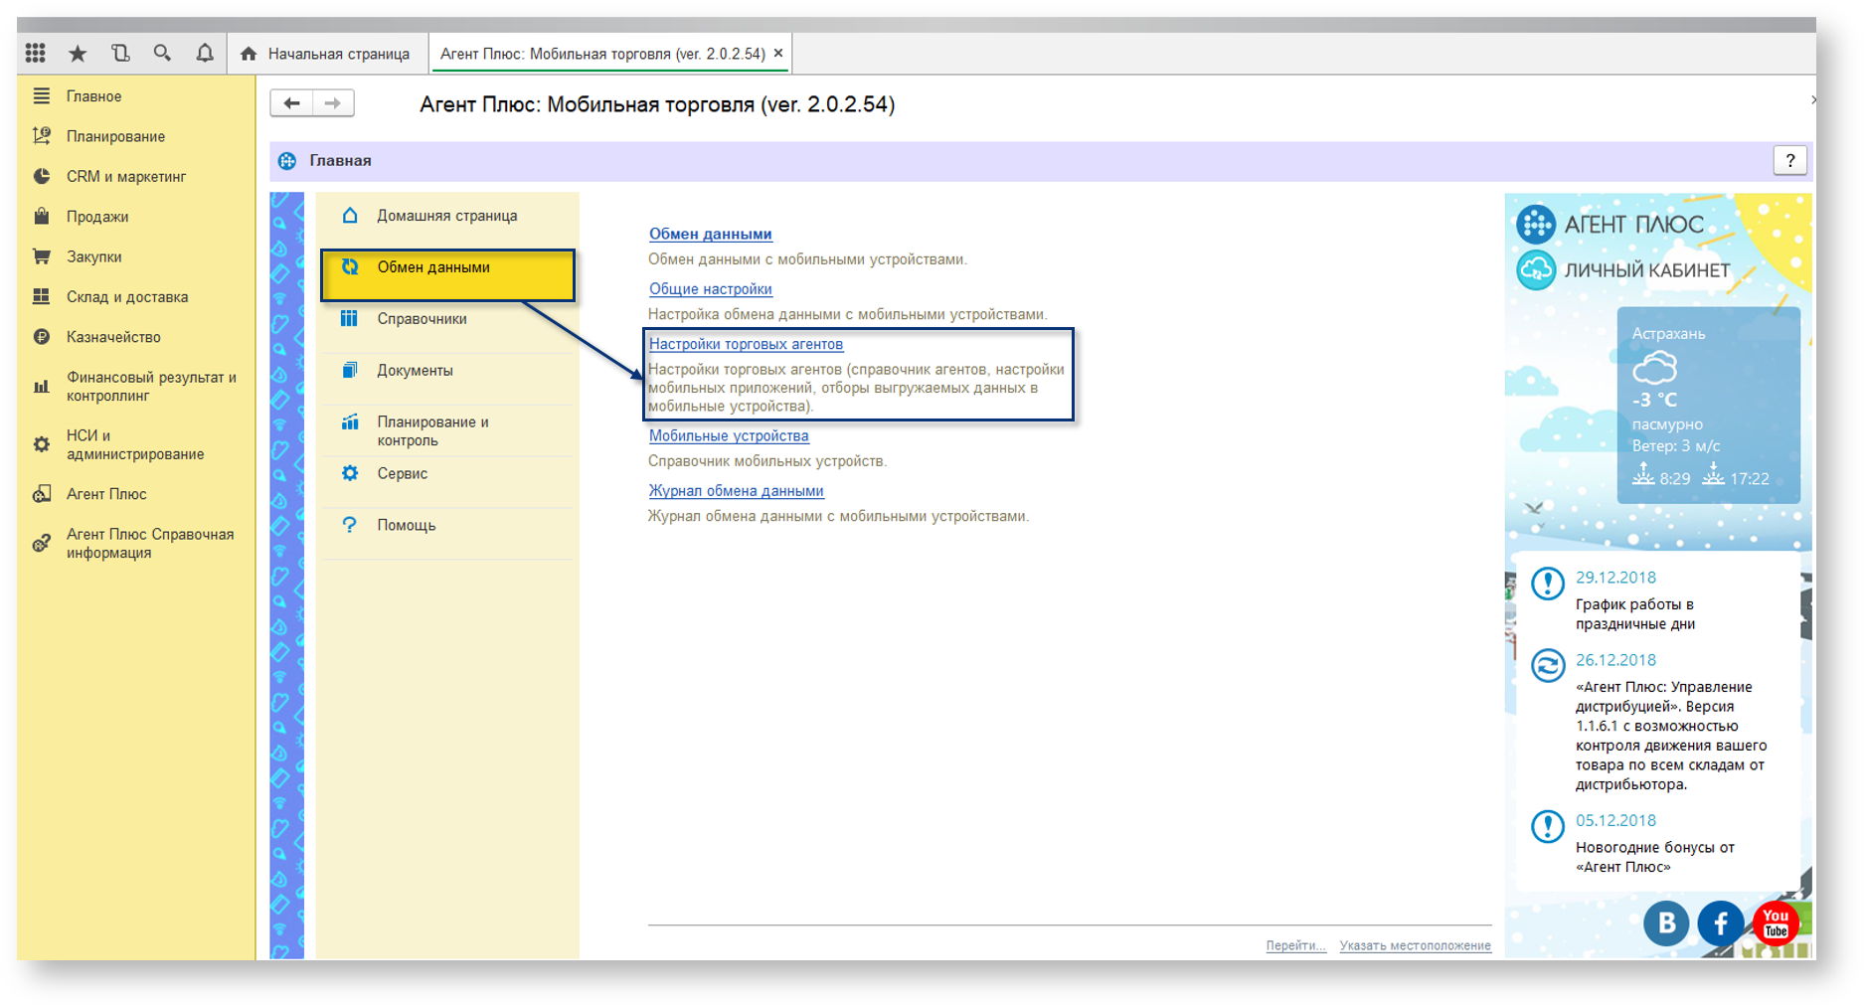Click the Главная panel globe icon
The width and height of the screenshot is (1864, 1008).
click(x=287, y=161)
